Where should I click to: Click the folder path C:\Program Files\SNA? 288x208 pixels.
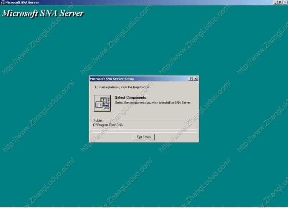pyautogui.click(x=108, y=125)
